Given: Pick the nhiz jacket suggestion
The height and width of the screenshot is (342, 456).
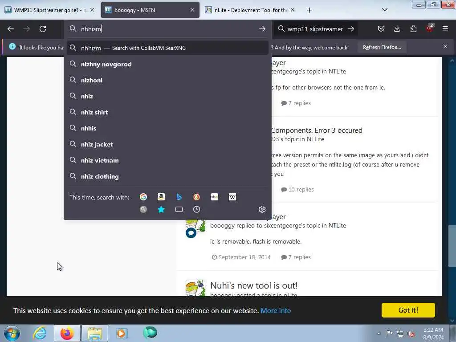Looking at the screenshot, I should (x=167, y=144).
